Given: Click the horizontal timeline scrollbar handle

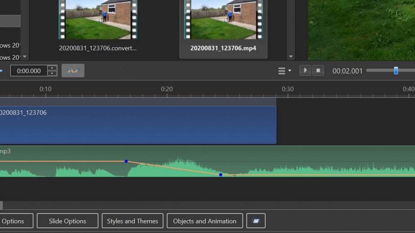Looking at the screenshot, I should [x=1, y=205].
